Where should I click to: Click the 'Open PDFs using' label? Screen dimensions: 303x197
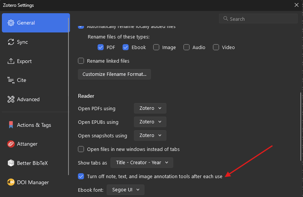tap(96, 109)
